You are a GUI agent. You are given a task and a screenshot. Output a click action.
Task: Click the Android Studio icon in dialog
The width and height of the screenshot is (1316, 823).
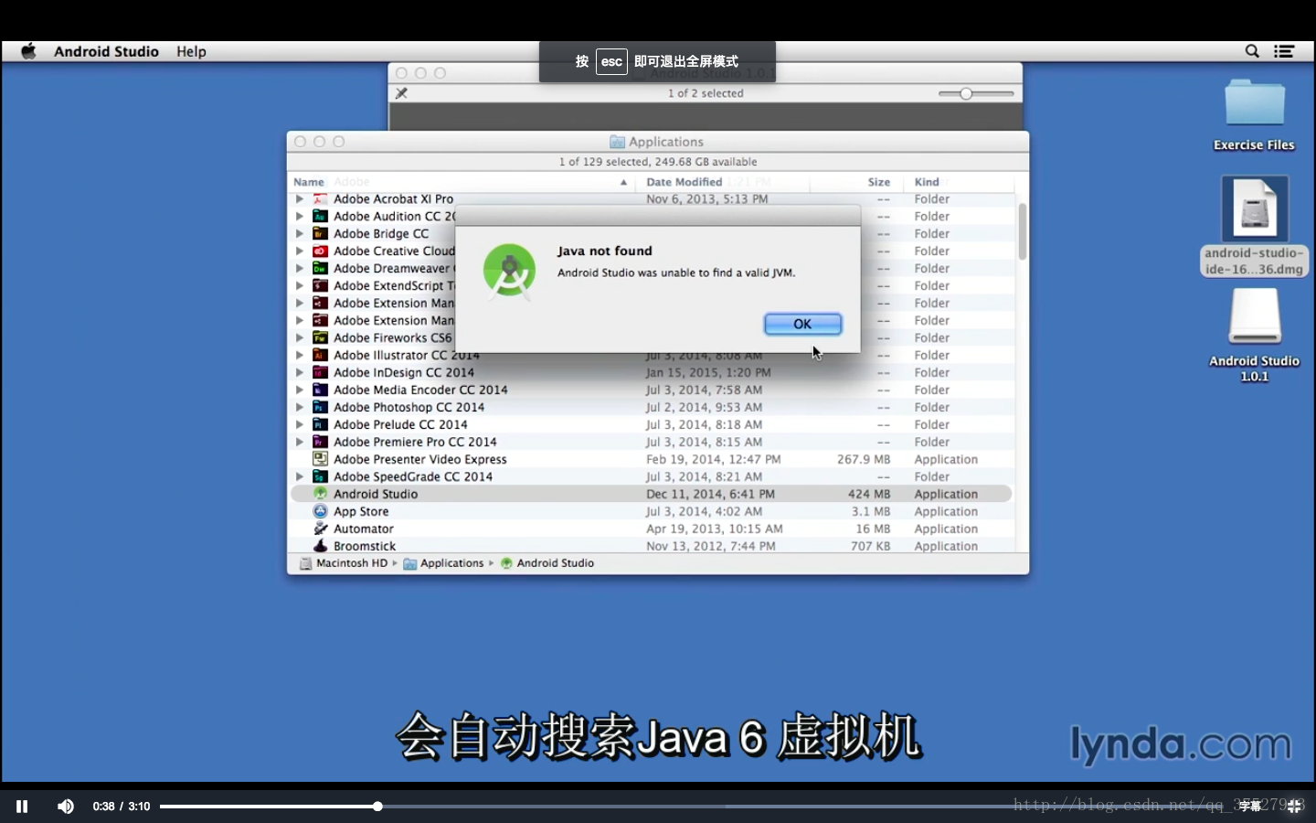509,272
